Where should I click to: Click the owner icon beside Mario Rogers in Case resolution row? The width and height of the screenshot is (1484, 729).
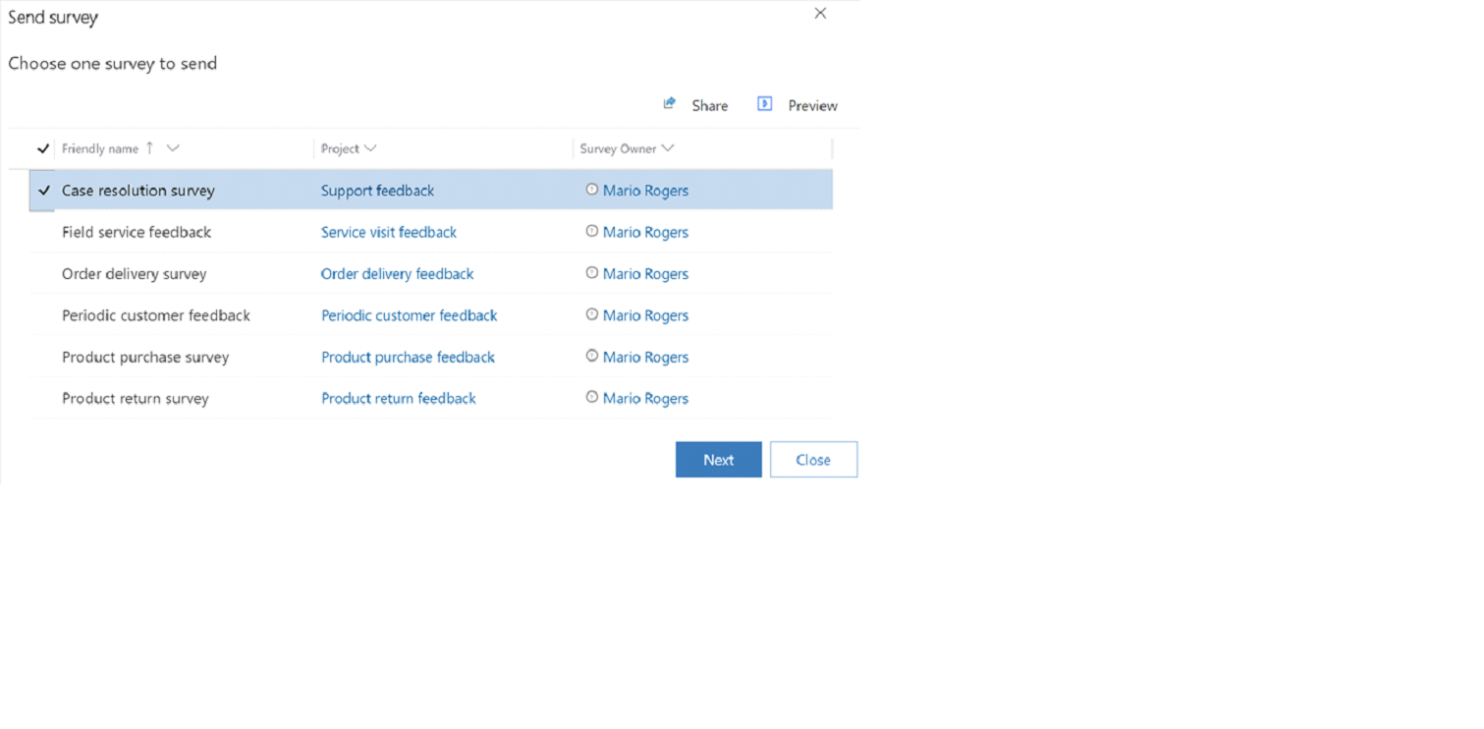591,190
